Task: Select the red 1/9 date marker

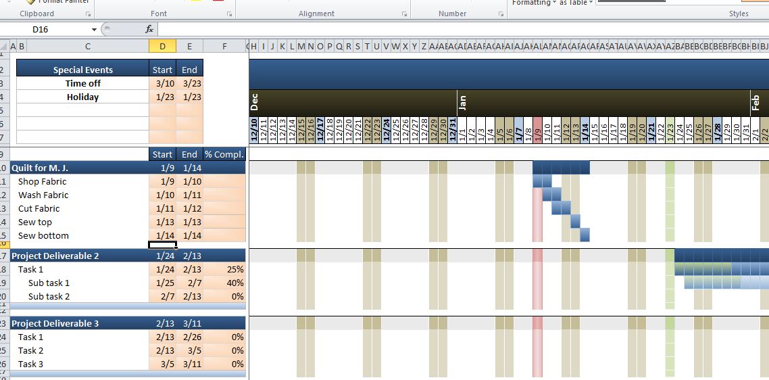Action: [x=537, y=130]
